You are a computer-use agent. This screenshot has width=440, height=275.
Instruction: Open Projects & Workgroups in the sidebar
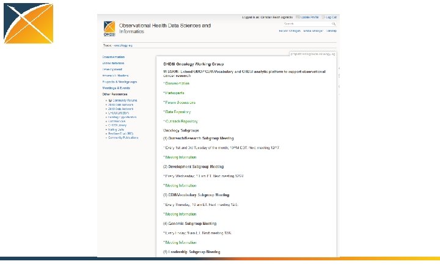tap(120, 82)
